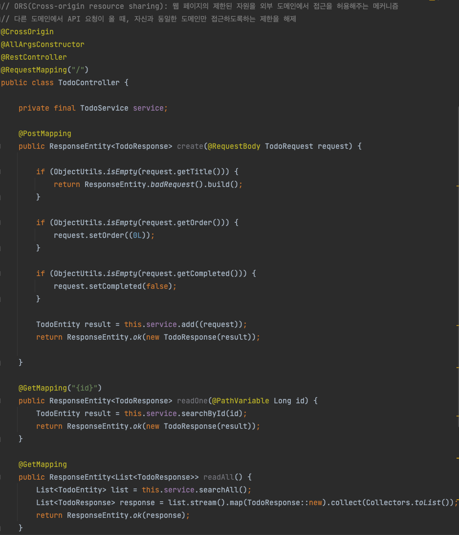Click the 'private' keyword
Screen dimensions: 459x535
(x=34, y=108)
